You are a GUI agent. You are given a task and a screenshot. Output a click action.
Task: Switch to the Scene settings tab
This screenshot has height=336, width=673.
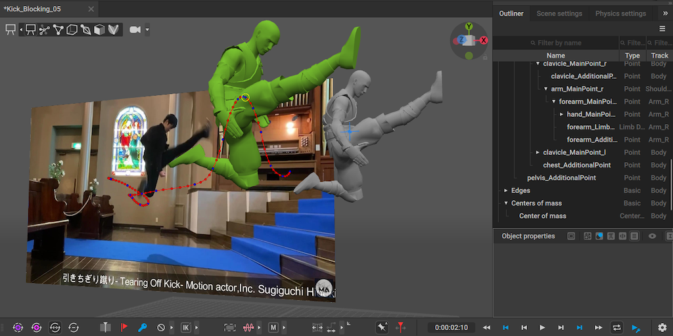559,14
